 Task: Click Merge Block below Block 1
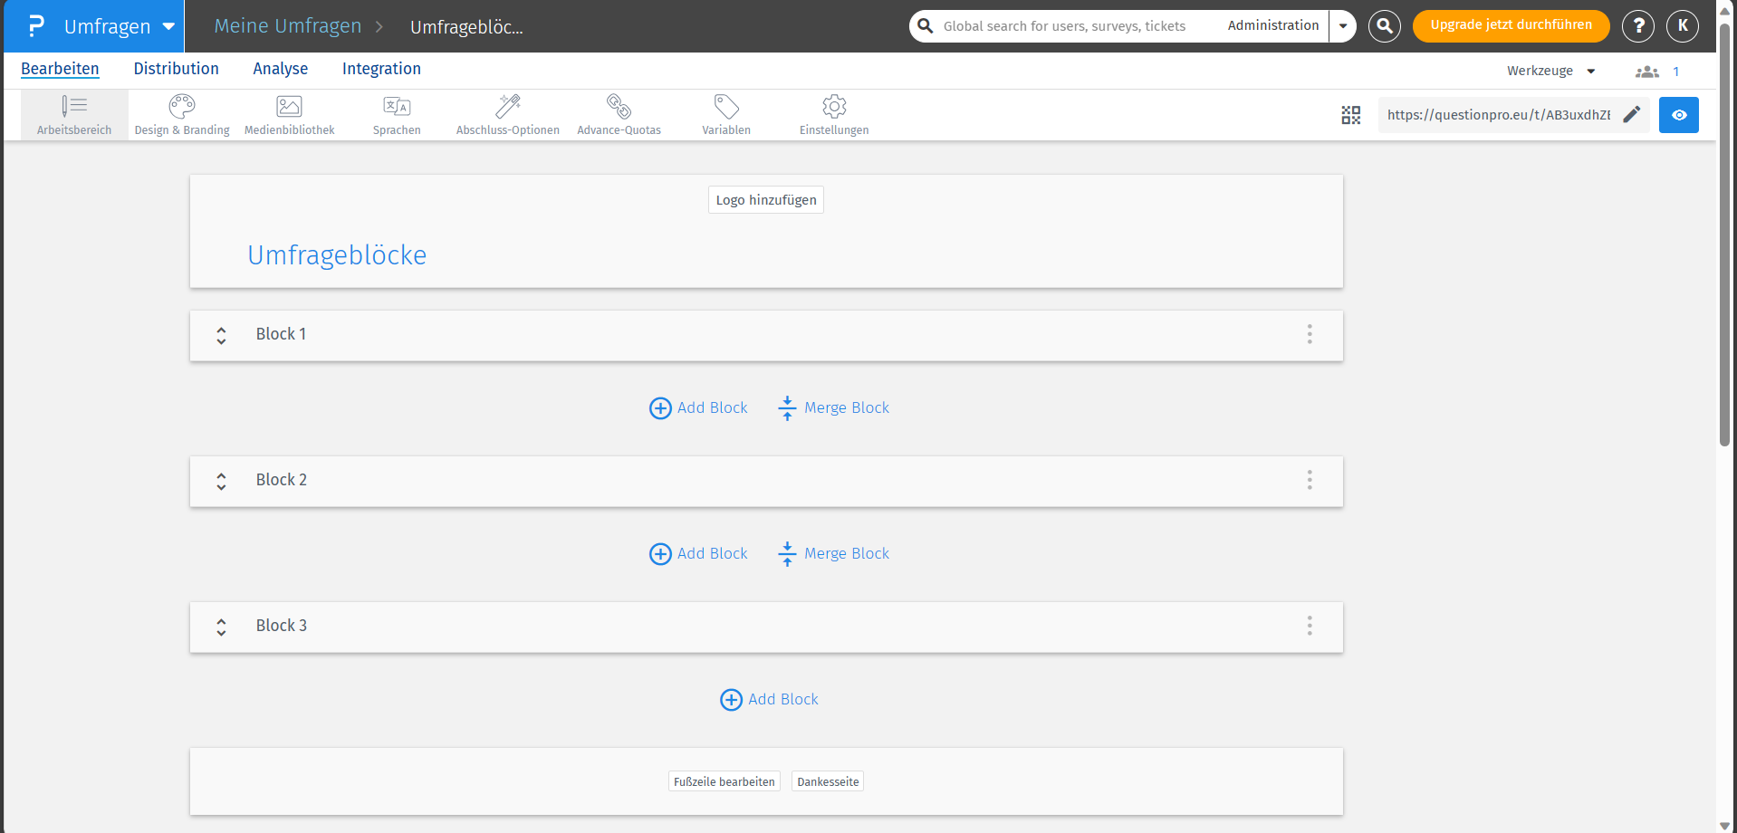pos(834,408)
